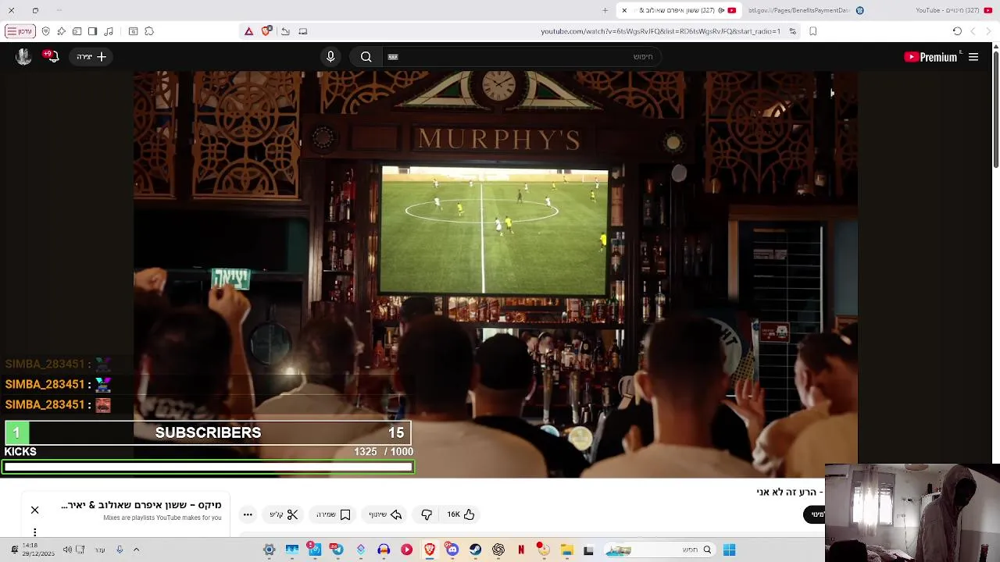Reload the page

[957, 31]
